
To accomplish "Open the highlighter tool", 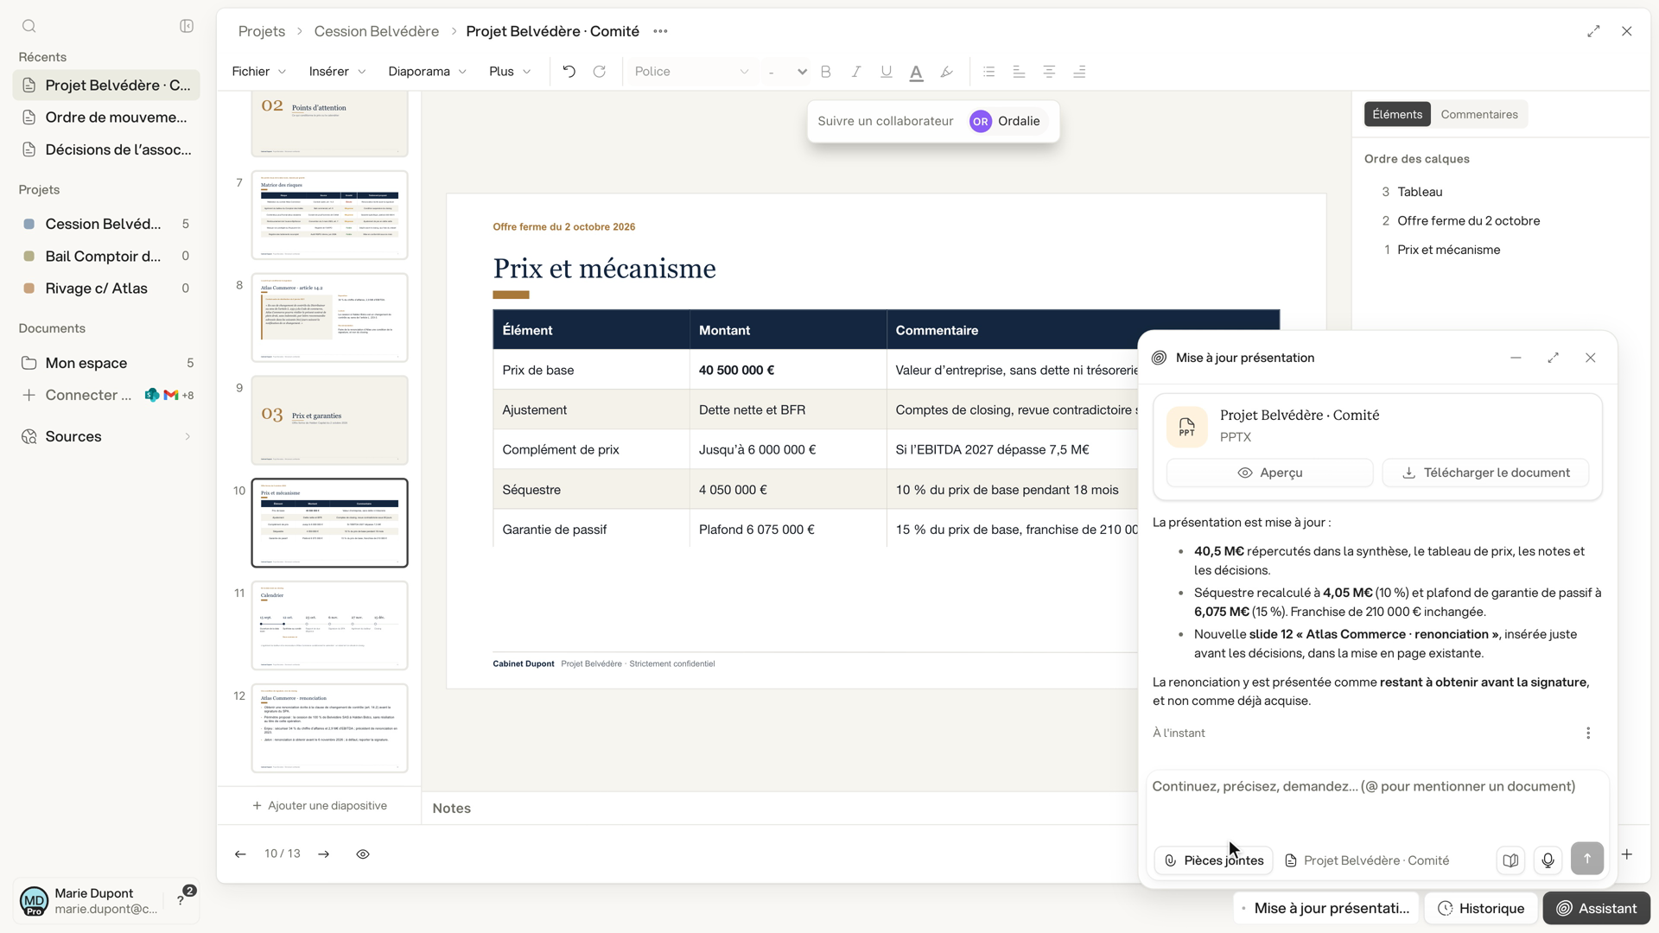I will pyautogui.click(x=947, y=72).
